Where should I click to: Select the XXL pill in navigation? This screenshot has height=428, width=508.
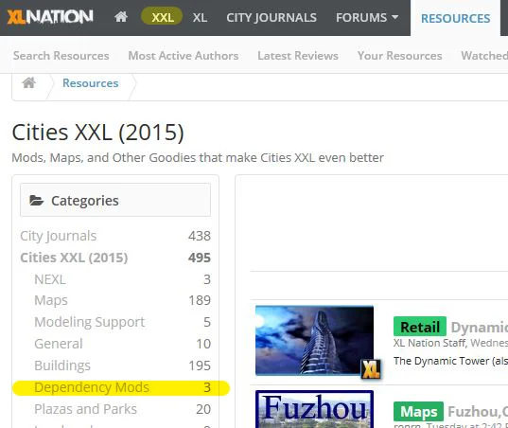tap(162, 16)
